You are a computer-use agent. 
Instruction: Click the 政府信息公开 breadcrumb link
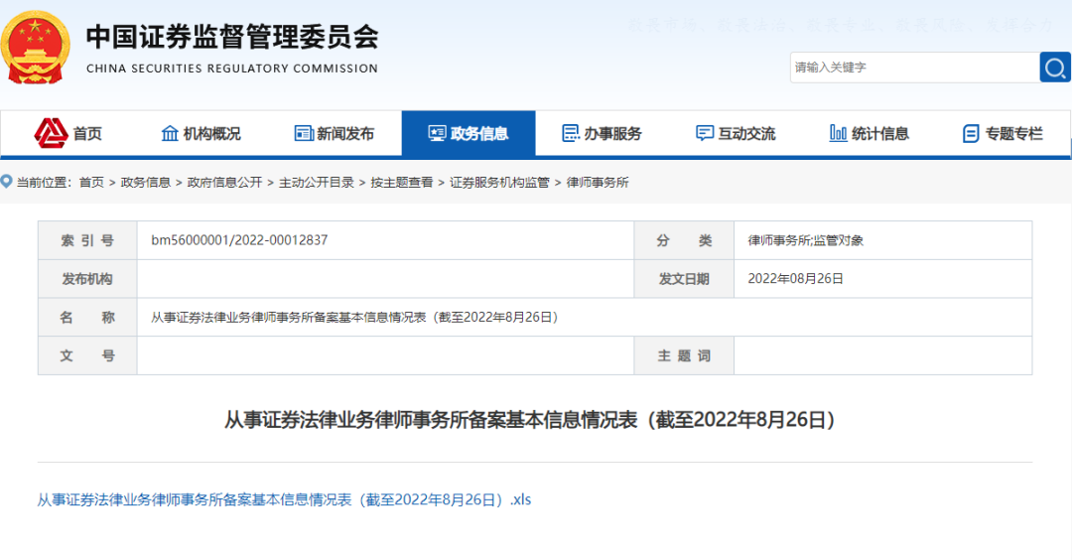[x=225, y=183]
